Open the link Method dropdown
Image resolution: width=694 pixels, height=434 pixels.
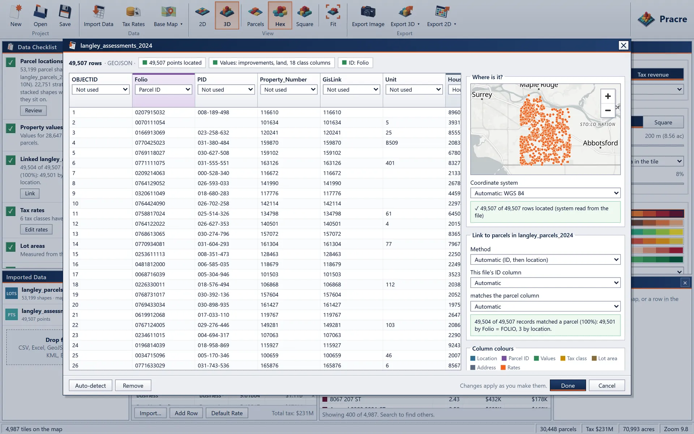(x=545, y=260)
